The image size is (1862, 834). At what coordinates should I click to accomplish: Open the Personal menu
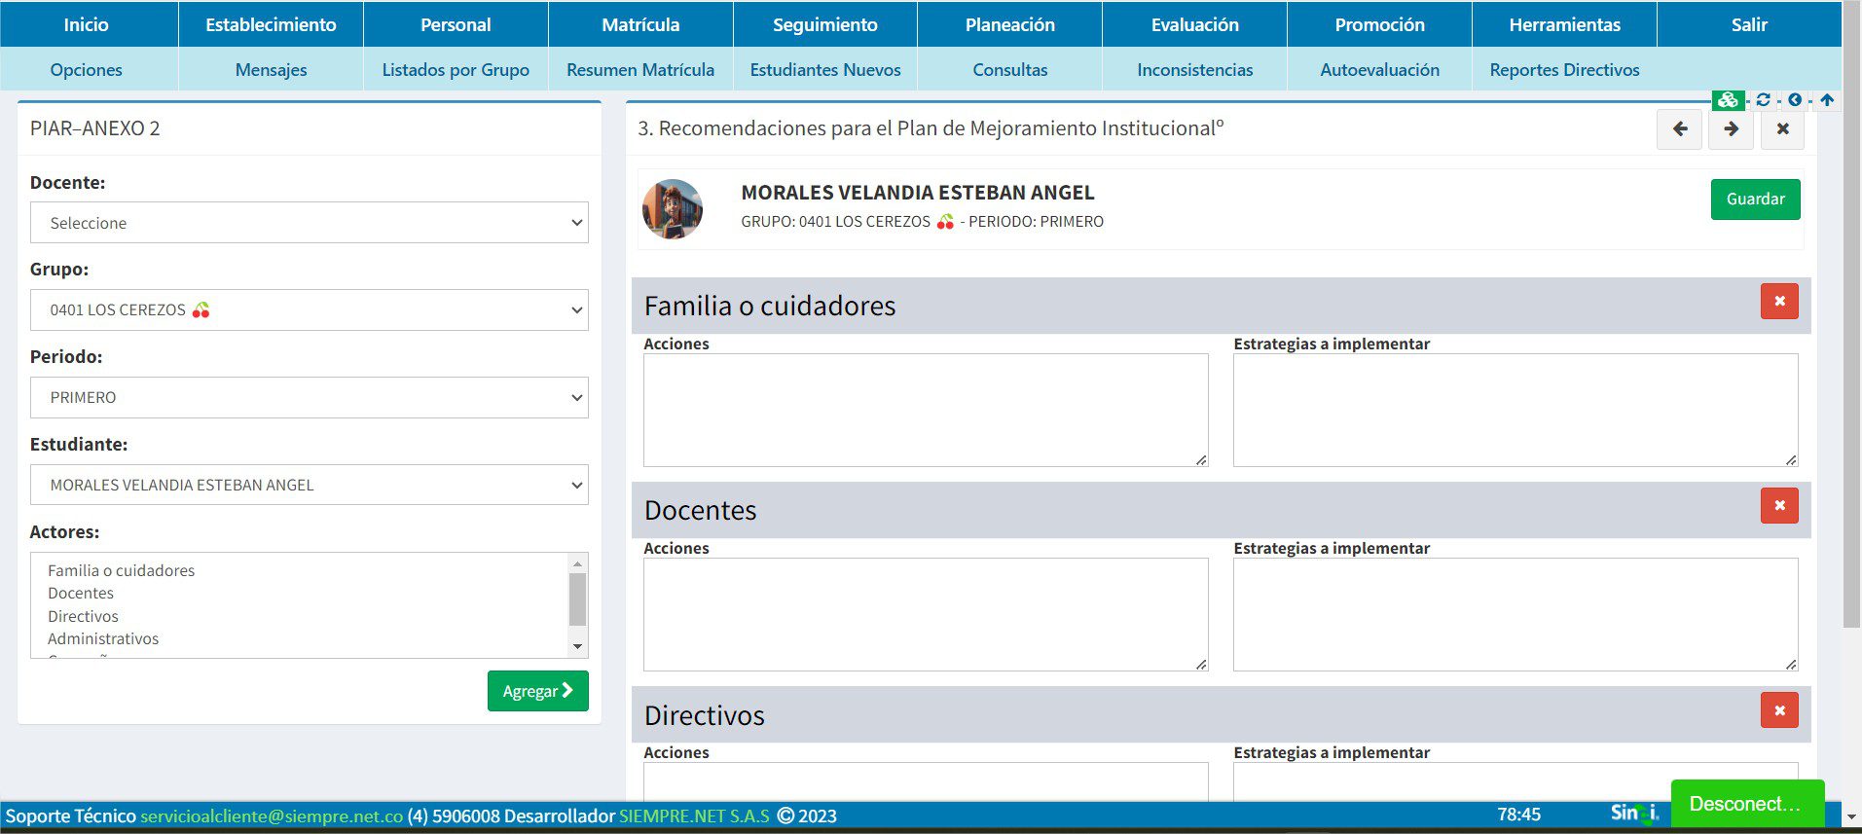click(456, 24)
